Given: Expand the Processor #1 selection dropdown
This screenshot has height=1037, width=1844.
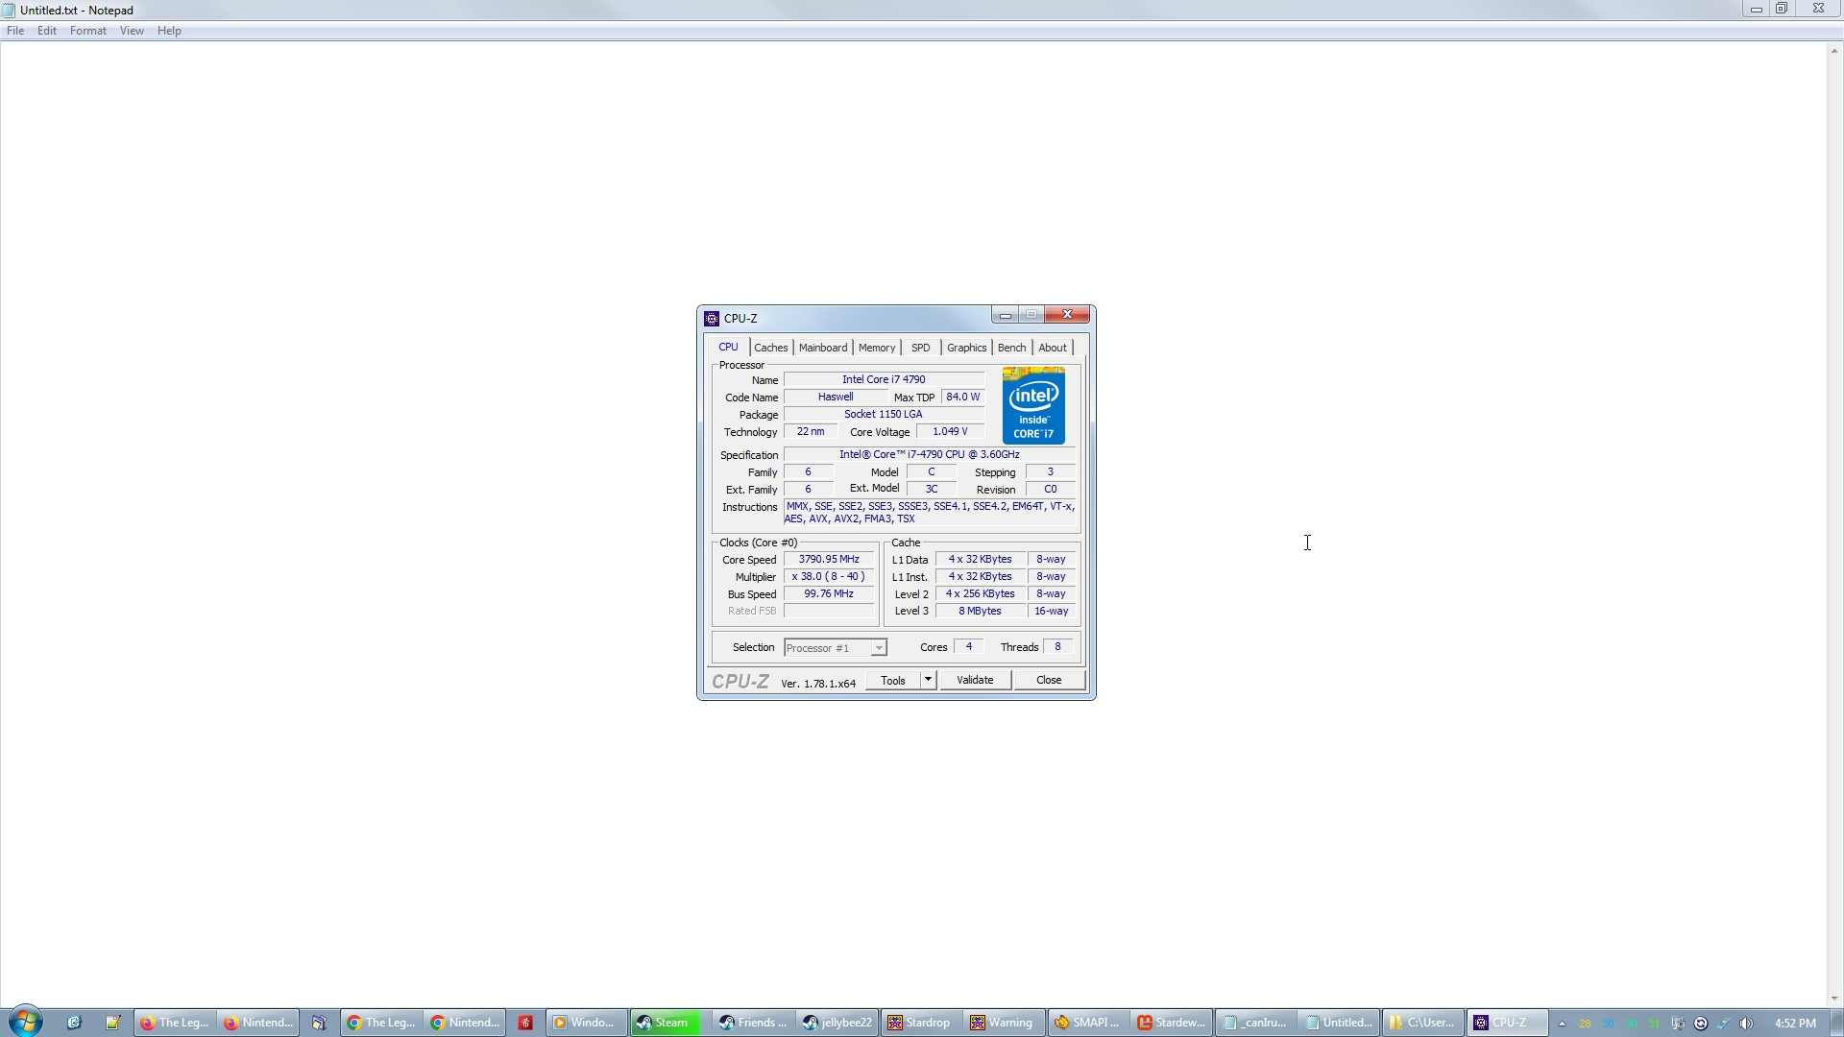Looking at the screenshot, I should point(878,648).
